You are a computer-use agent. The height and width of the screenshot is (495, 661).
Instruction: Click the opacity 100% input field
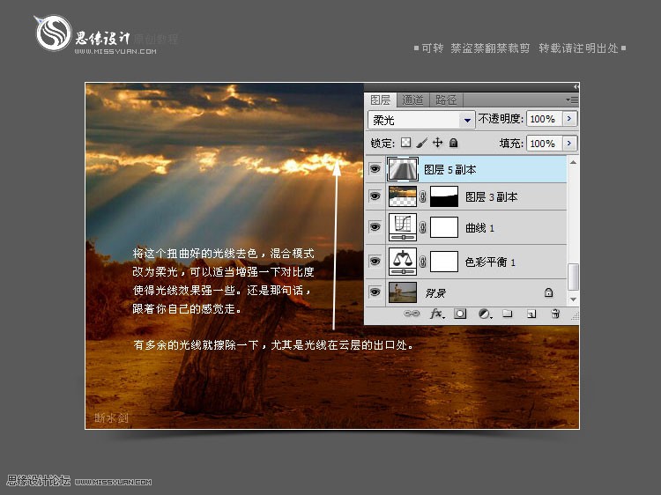[544, 119]
